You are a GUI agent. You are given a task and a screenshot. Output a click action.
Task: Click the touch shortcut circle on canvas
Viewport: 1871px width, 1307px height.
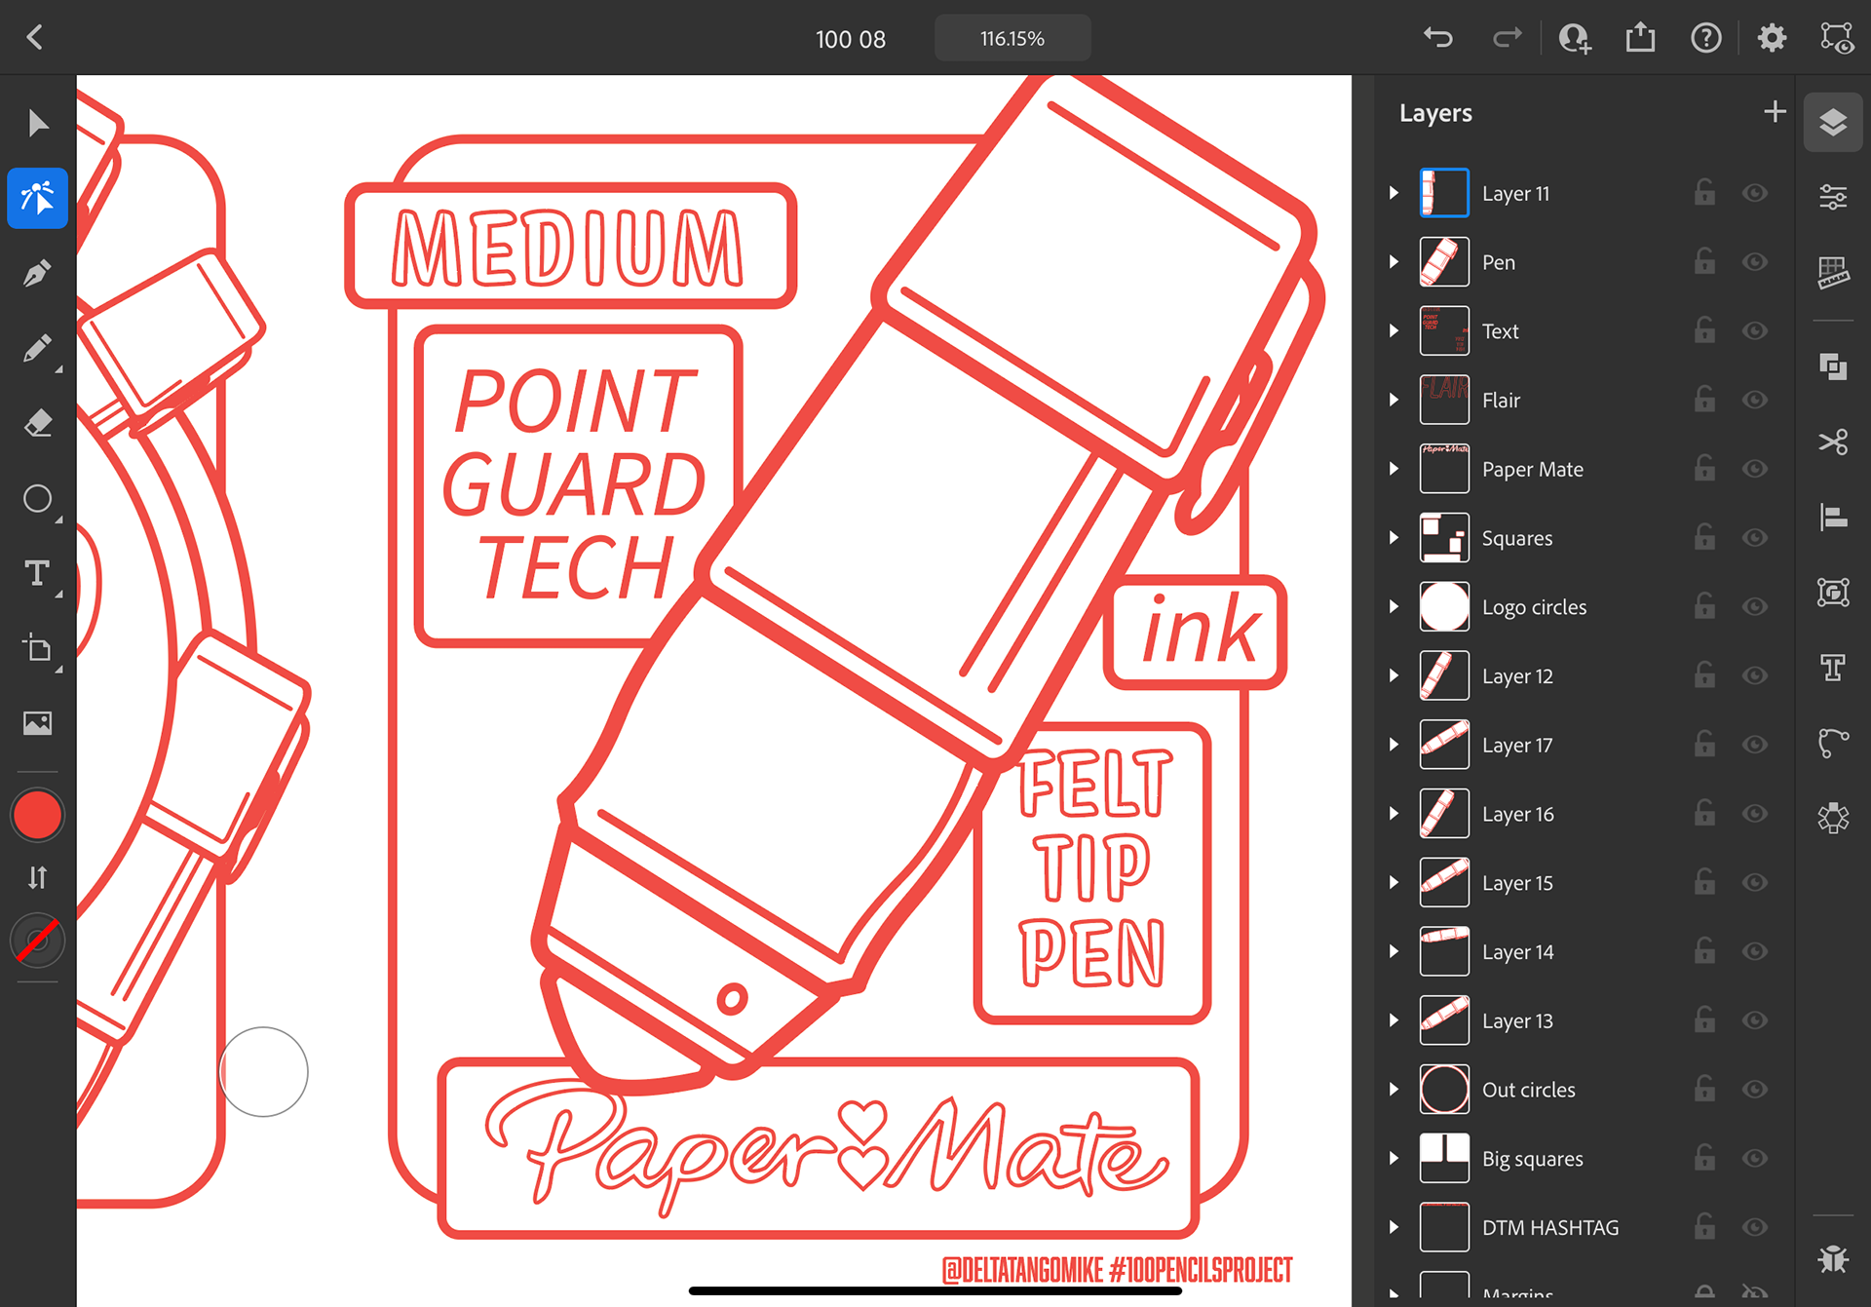(x=263, y=1072)
